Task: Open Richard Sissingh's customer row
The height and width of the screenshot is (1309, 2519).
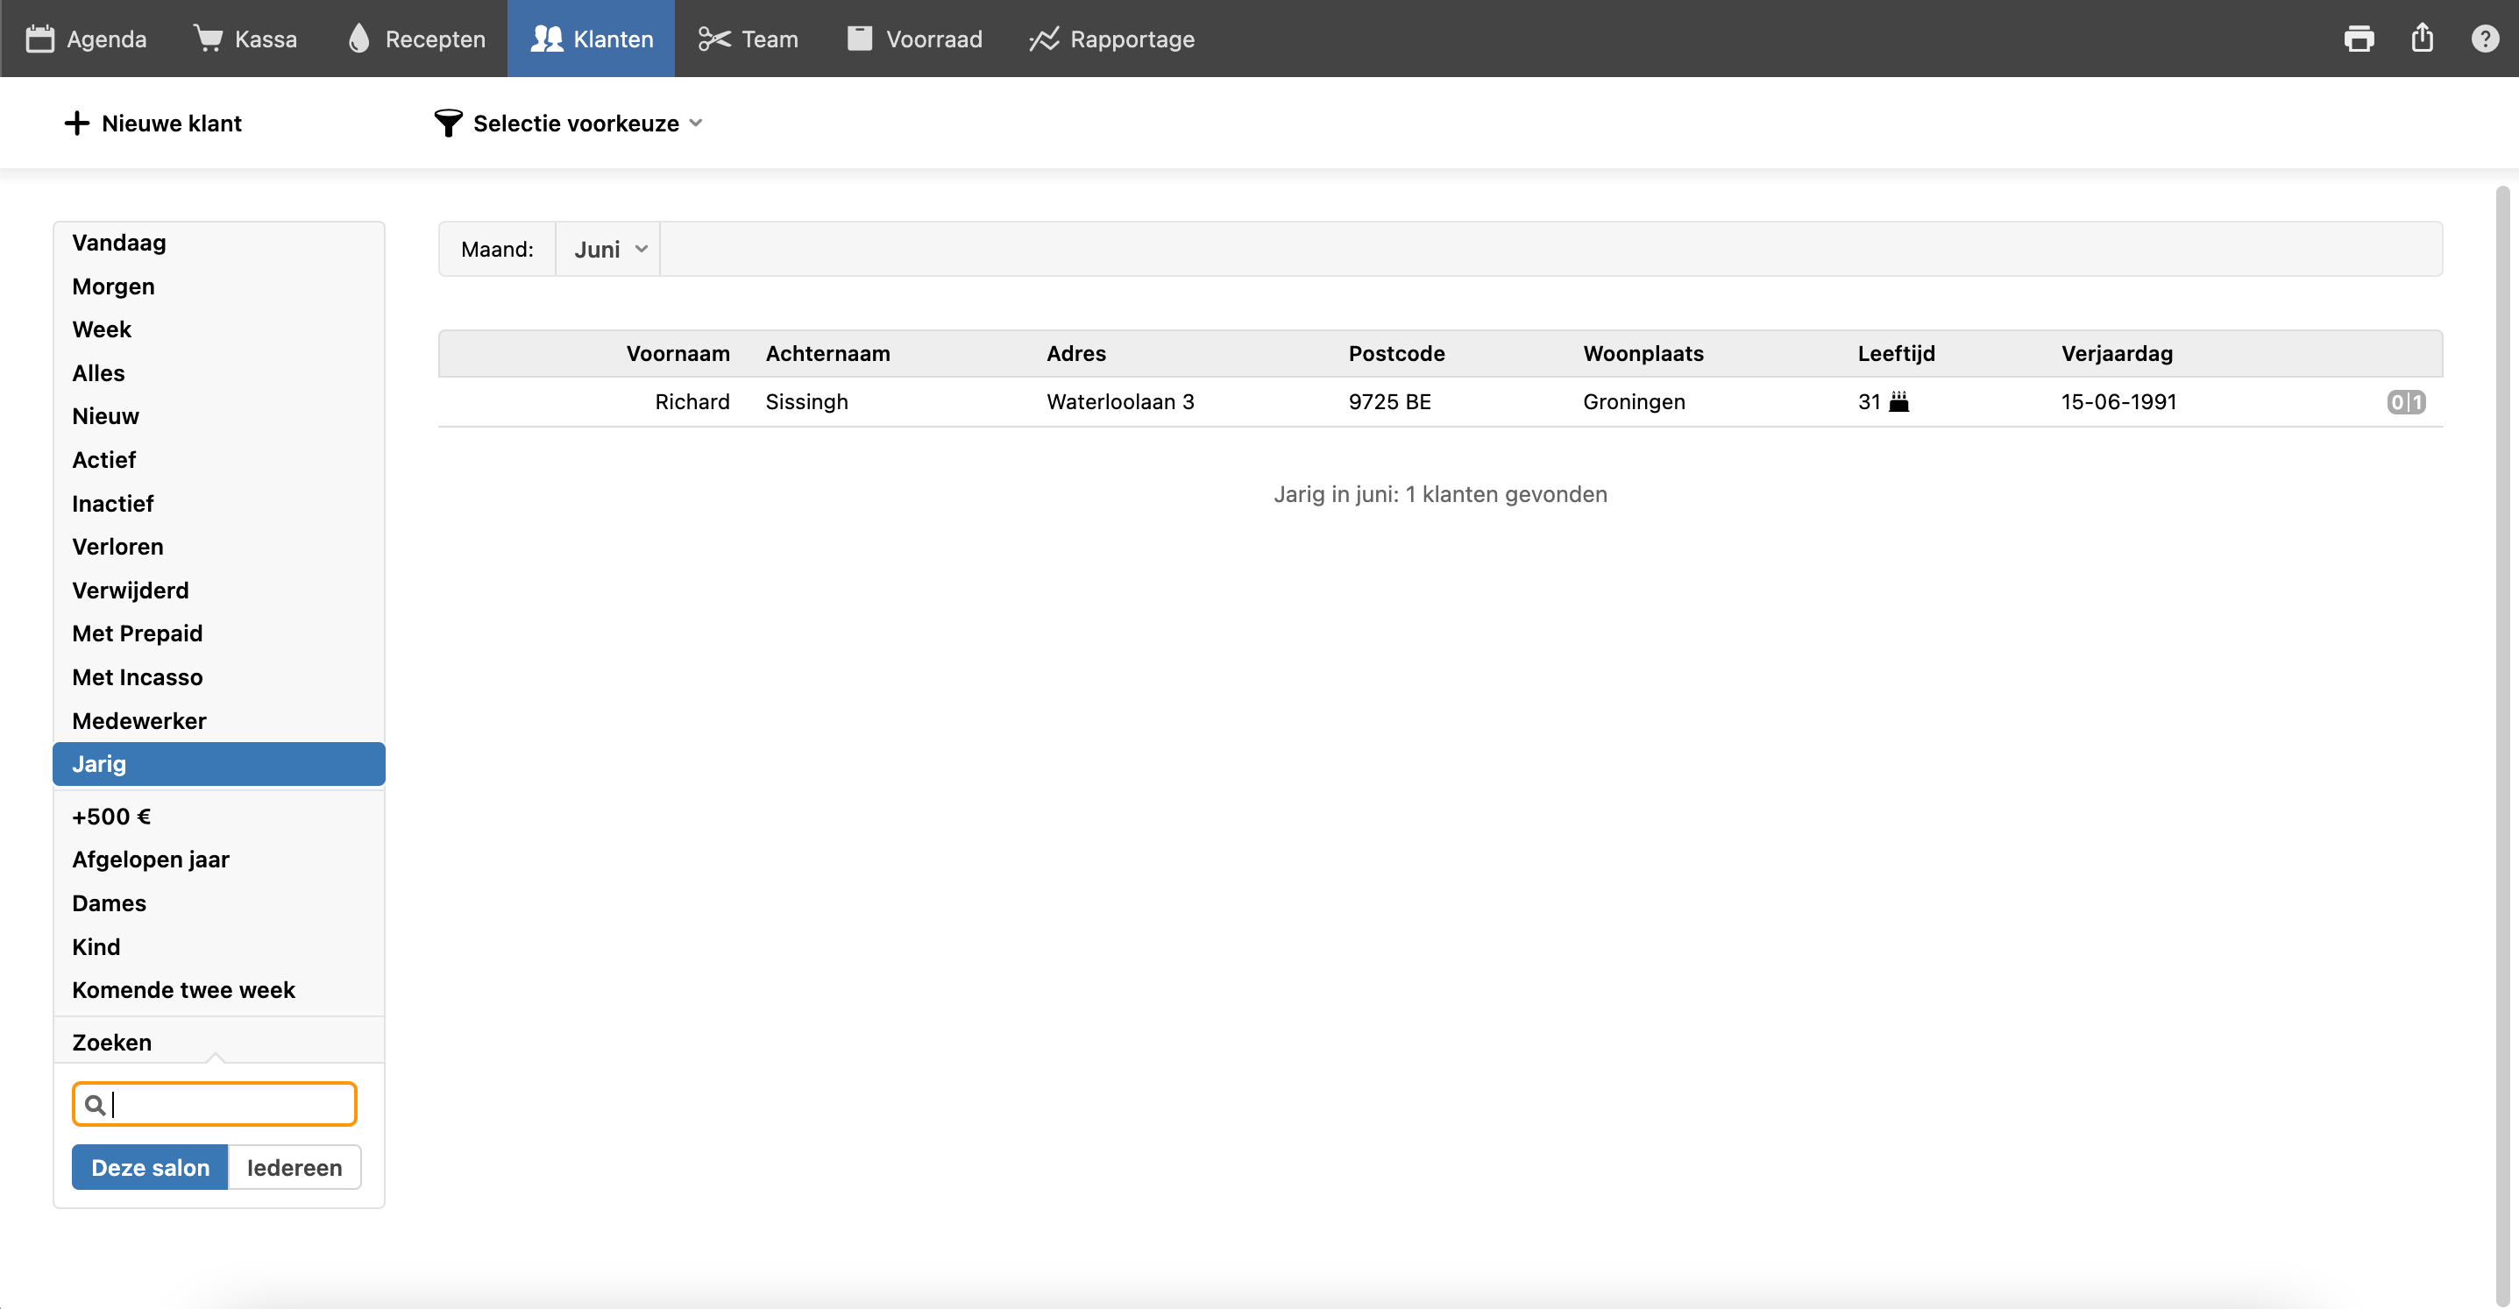Action: coord(1439,402)
